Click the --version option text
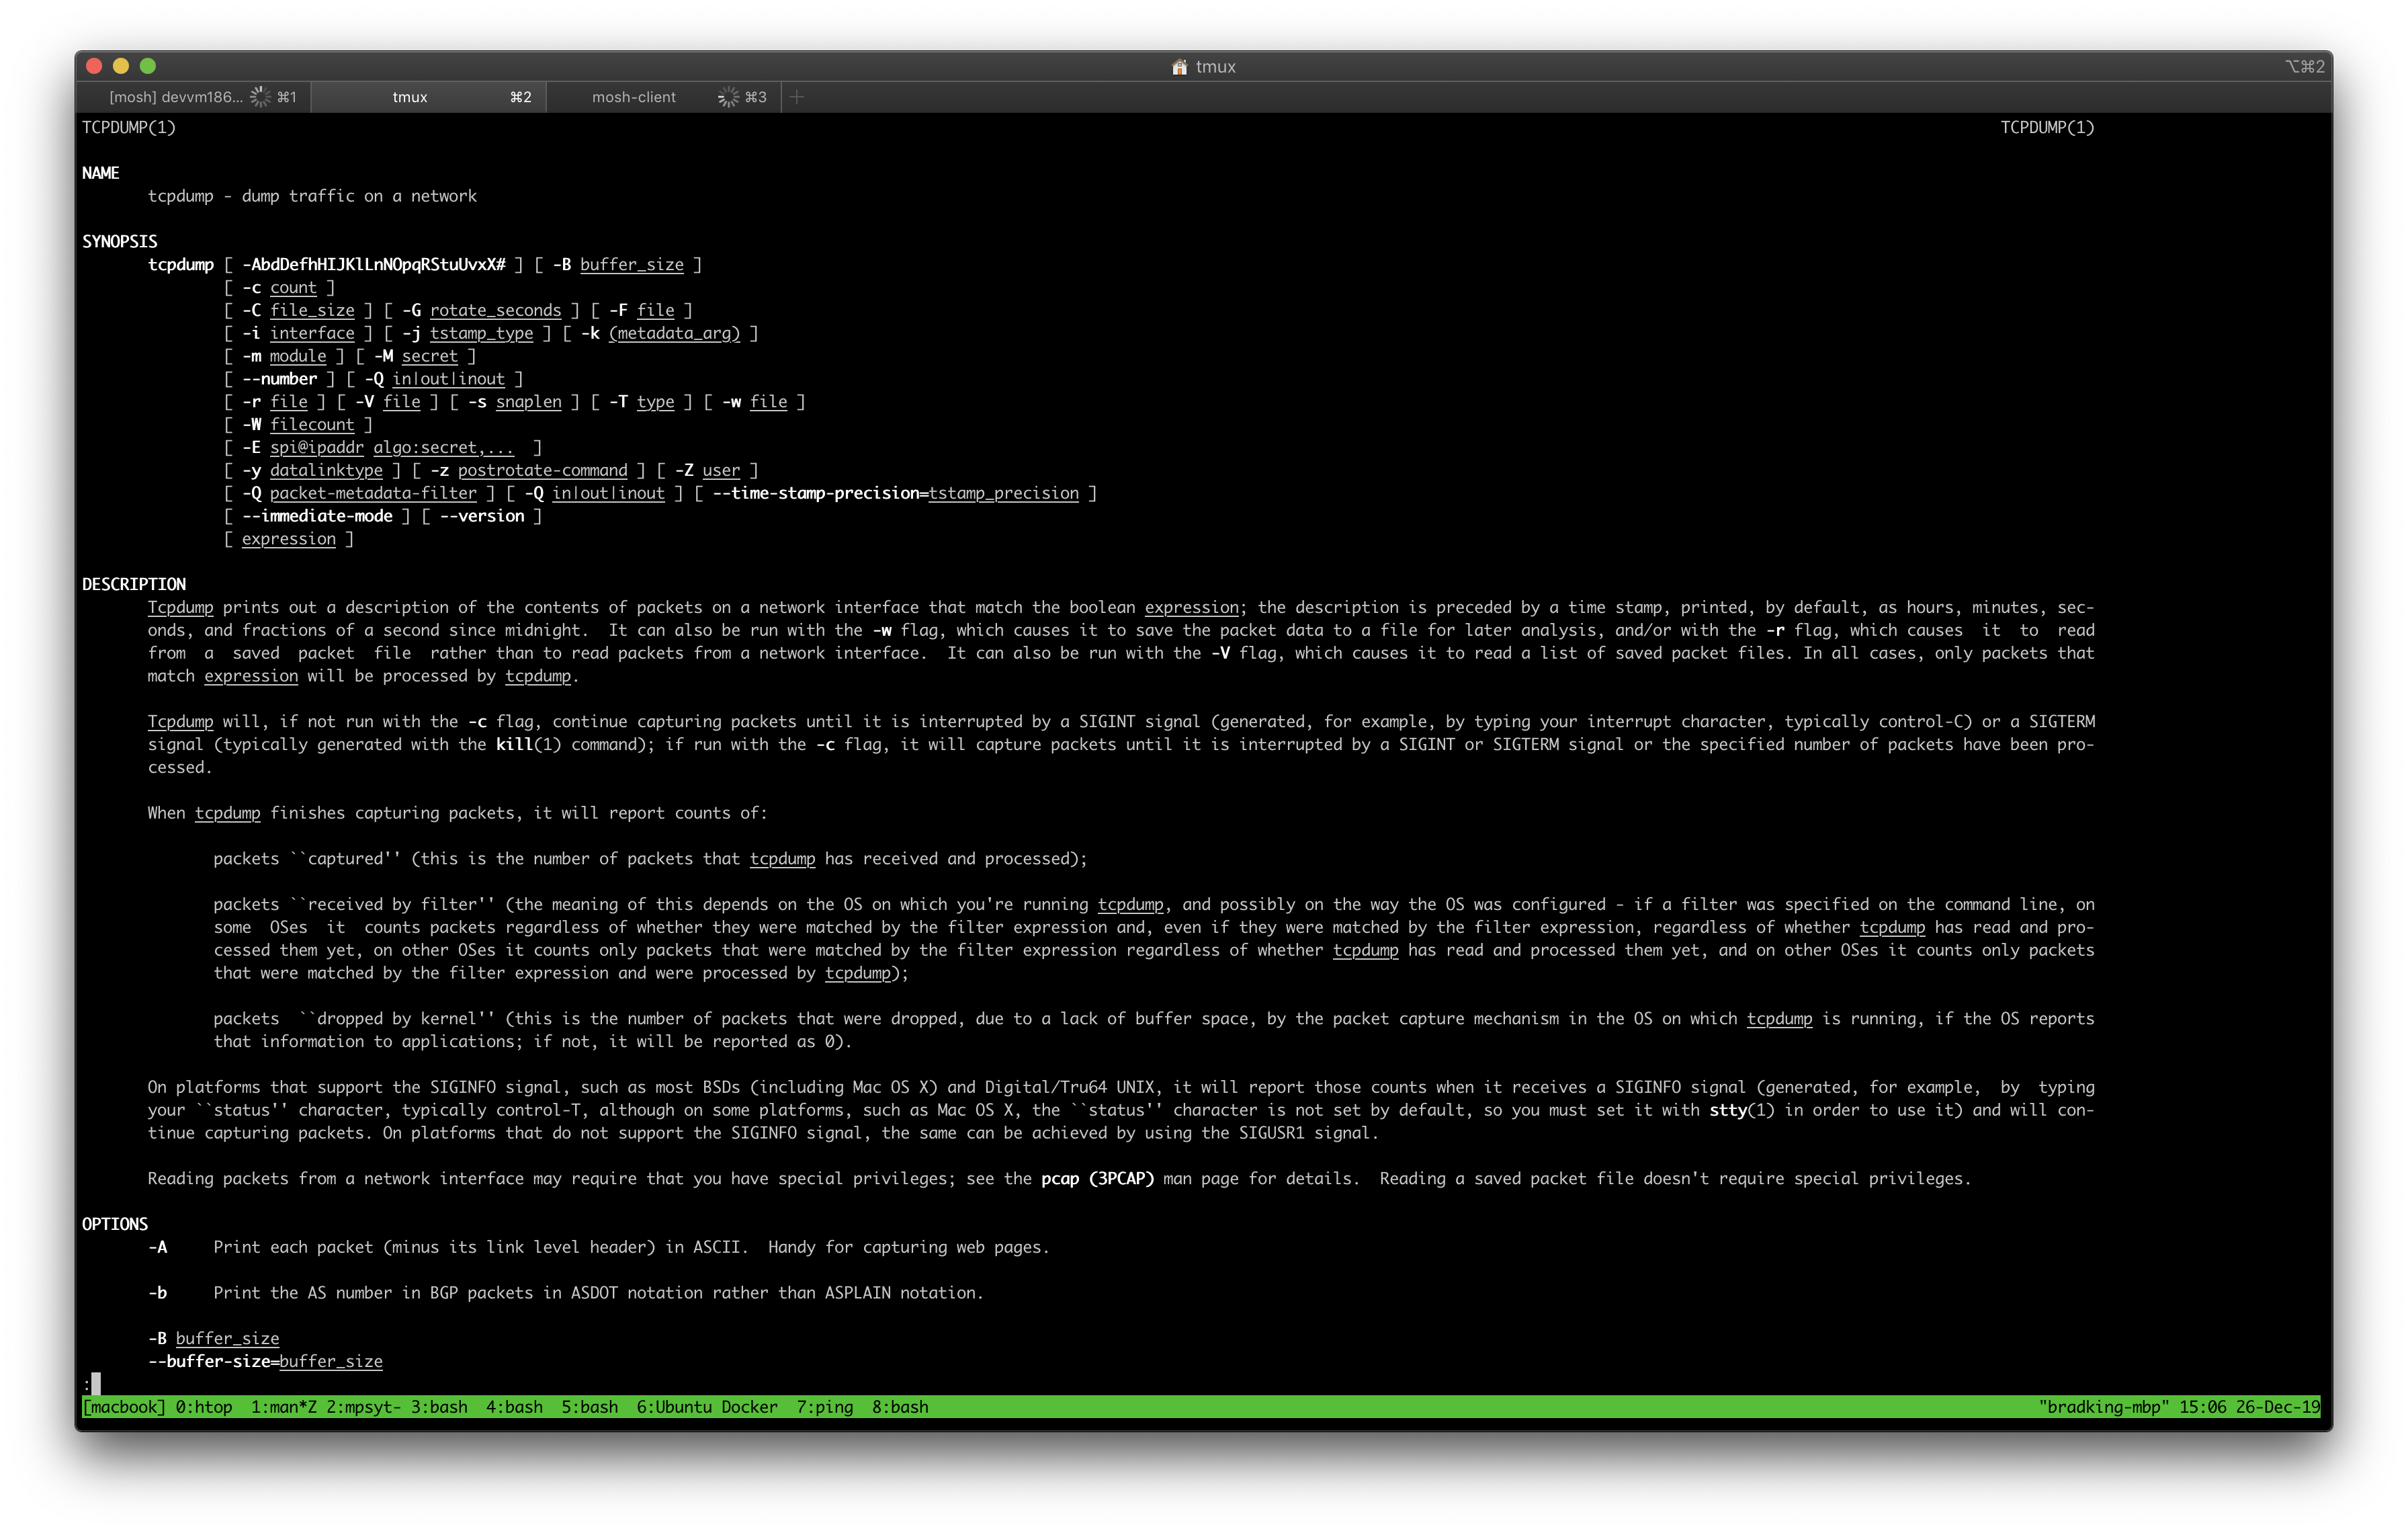 click(x=482, y=516)
